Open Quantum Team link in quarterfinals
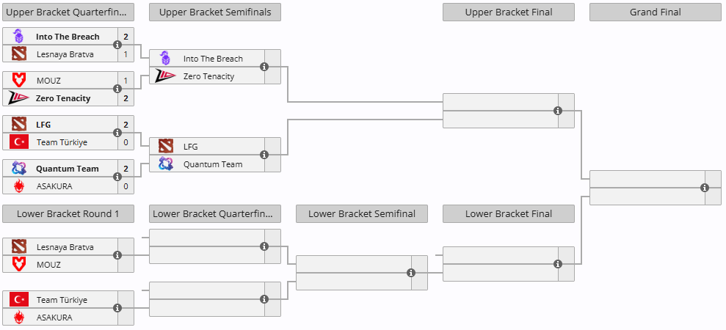This screenshot has width=726, height=330. point(67,169)
